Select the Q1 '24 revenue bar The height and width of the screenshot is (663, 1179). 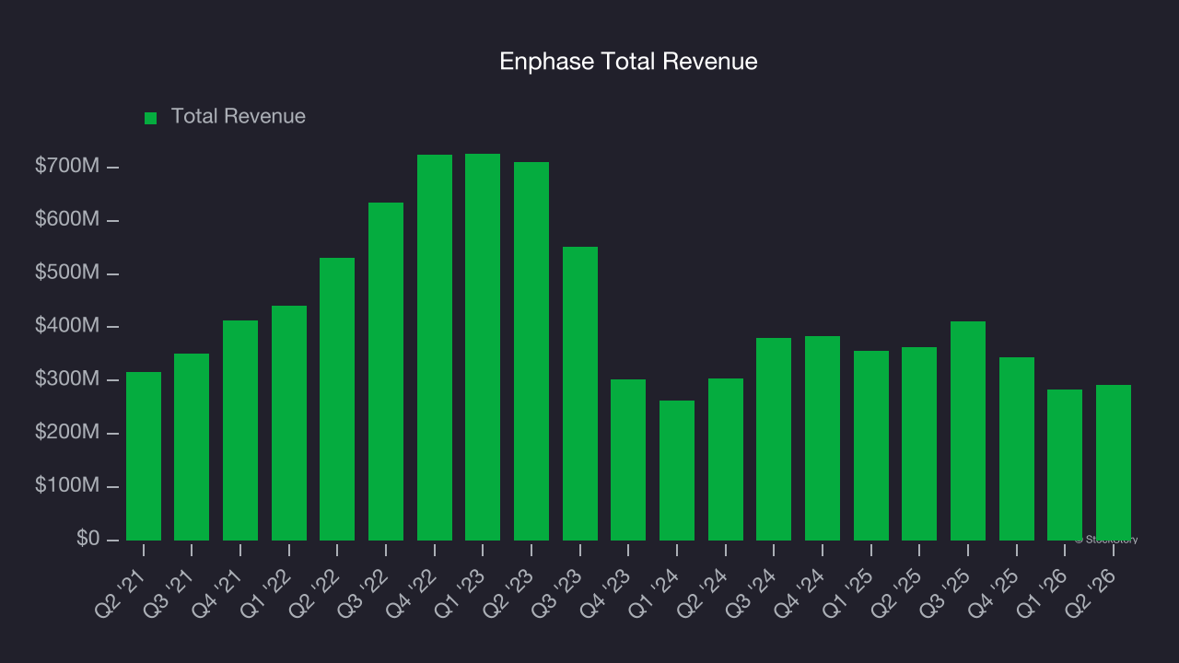click(x=677, y=471)
